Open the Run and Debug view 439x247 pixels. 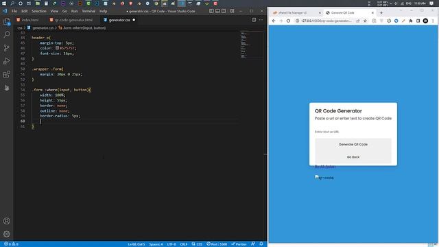6,61
